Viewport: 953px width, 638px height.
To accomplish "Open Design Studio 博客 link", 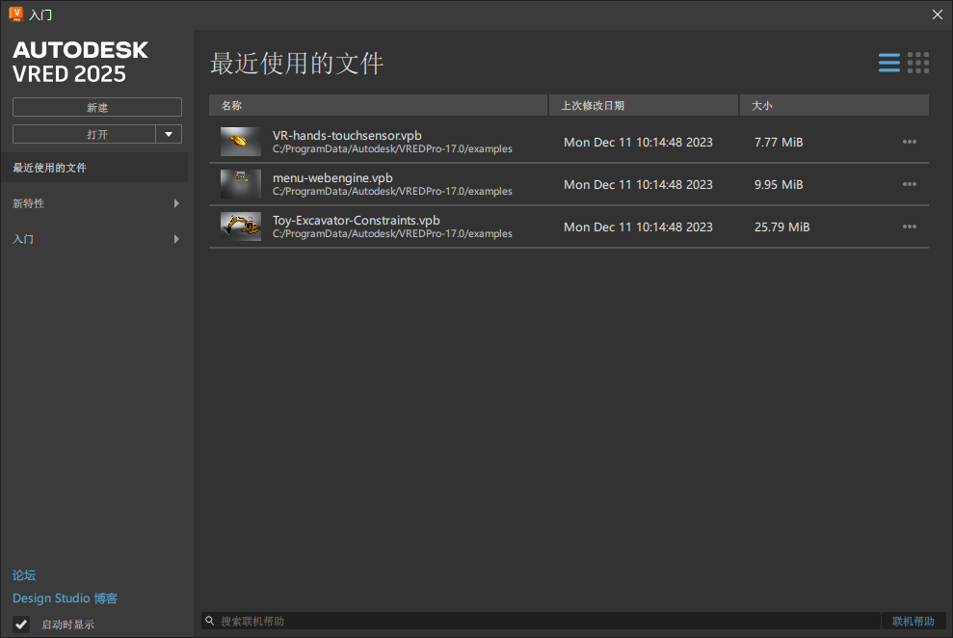I will tap(65, 598).
